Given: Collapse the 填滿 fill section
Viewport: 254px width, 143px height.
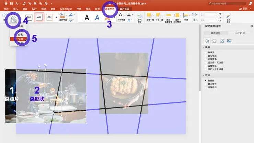Looking at the screenshot, I should tap(204, 47).
